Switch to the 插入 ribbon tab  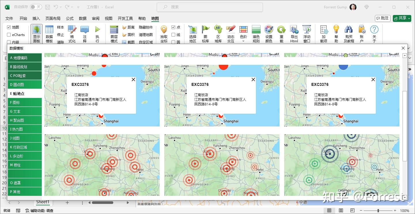click(x=36, y=18)
